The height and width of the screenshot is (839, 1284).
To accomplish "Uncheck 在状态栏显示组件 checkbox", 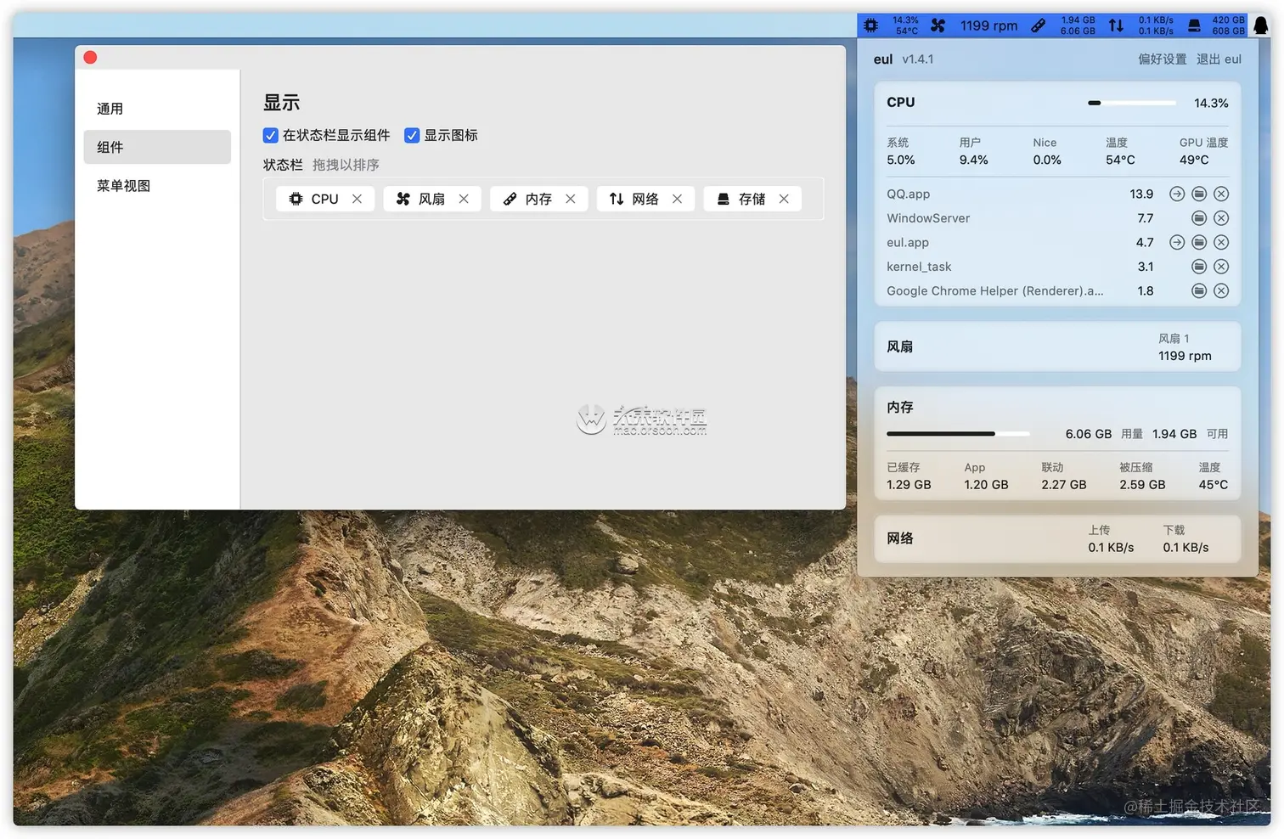I will pos(271,135).
